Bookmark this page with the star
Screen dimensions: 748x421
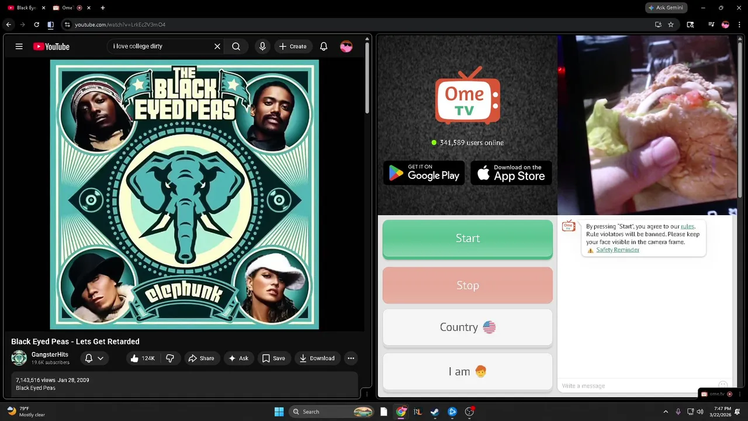pos(671,25)
